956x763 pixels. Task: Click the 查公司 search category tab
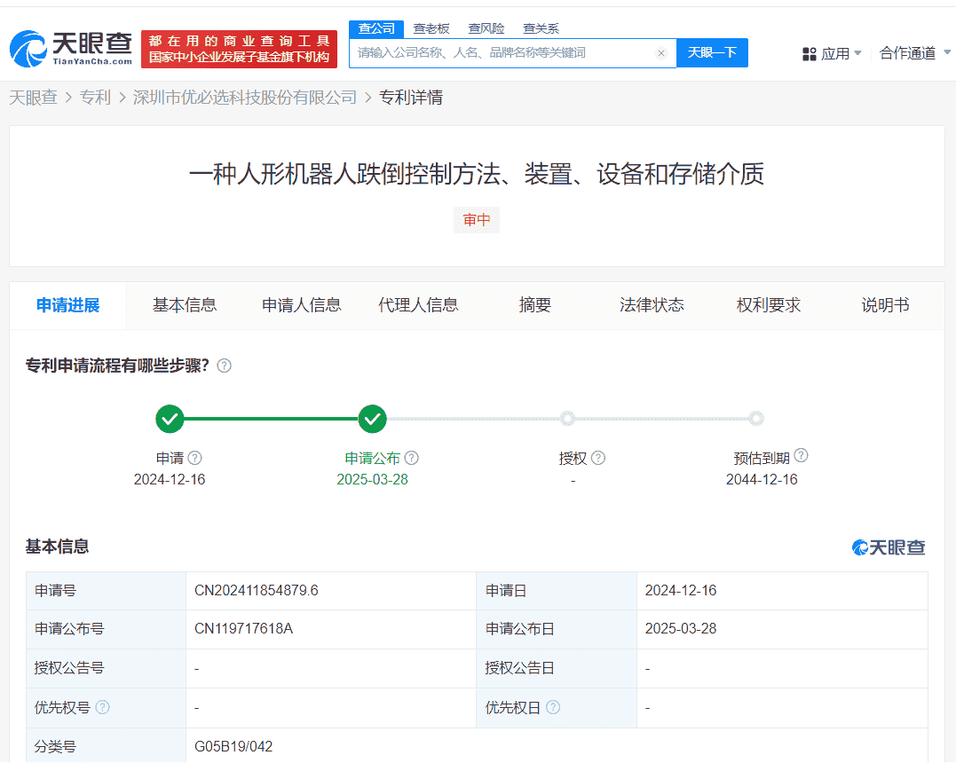375,28
